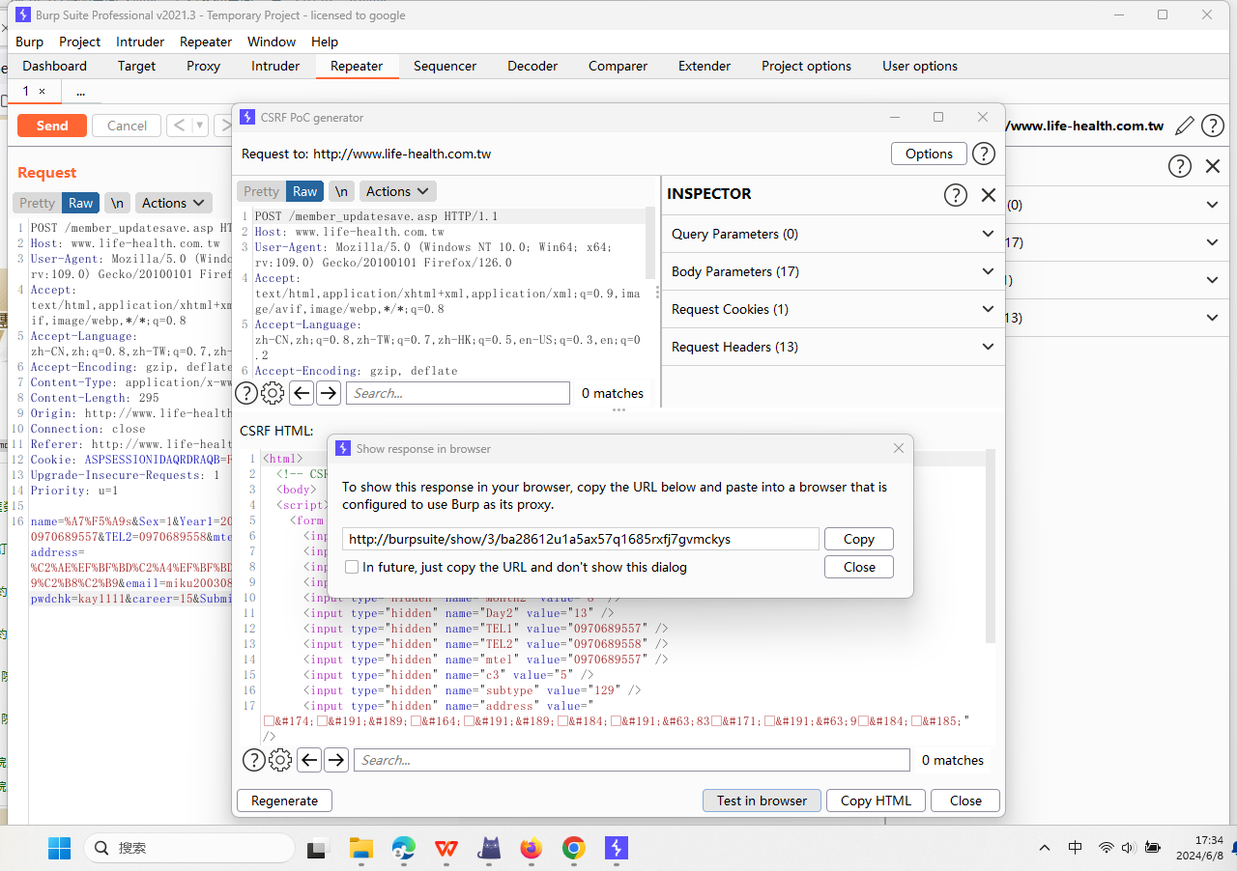Click the Copy HTML button
Image resolution: width=1237 pixels, height=871 pixels.
[x=876, y=801]
